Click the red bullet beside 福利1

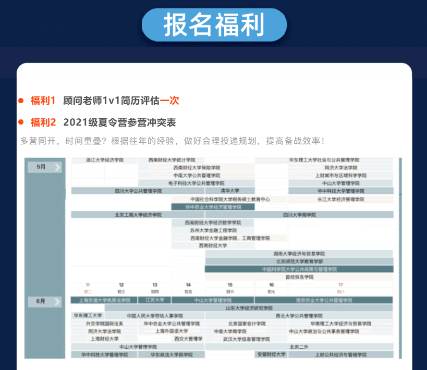point(21,100)
